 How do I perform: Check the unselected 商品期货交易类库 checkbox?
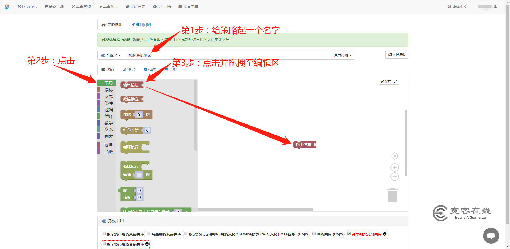coord(149,234)
